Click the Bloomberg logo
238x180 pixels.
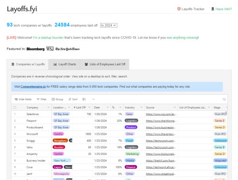[35, 49]
